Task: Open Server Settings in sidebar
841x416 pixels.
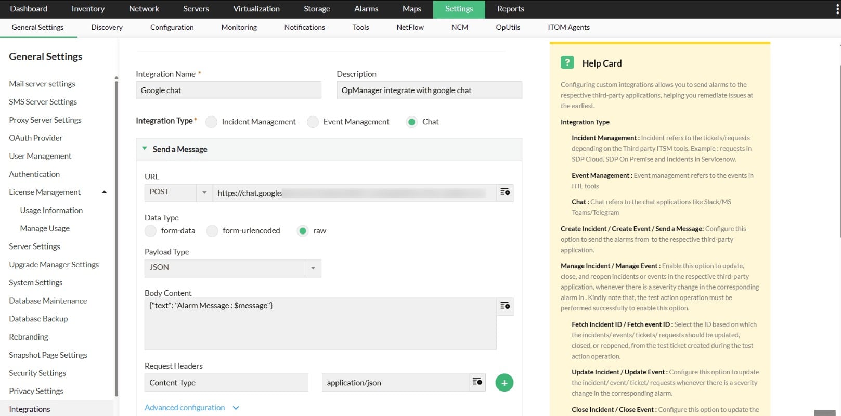Action: tap(34, 246)
